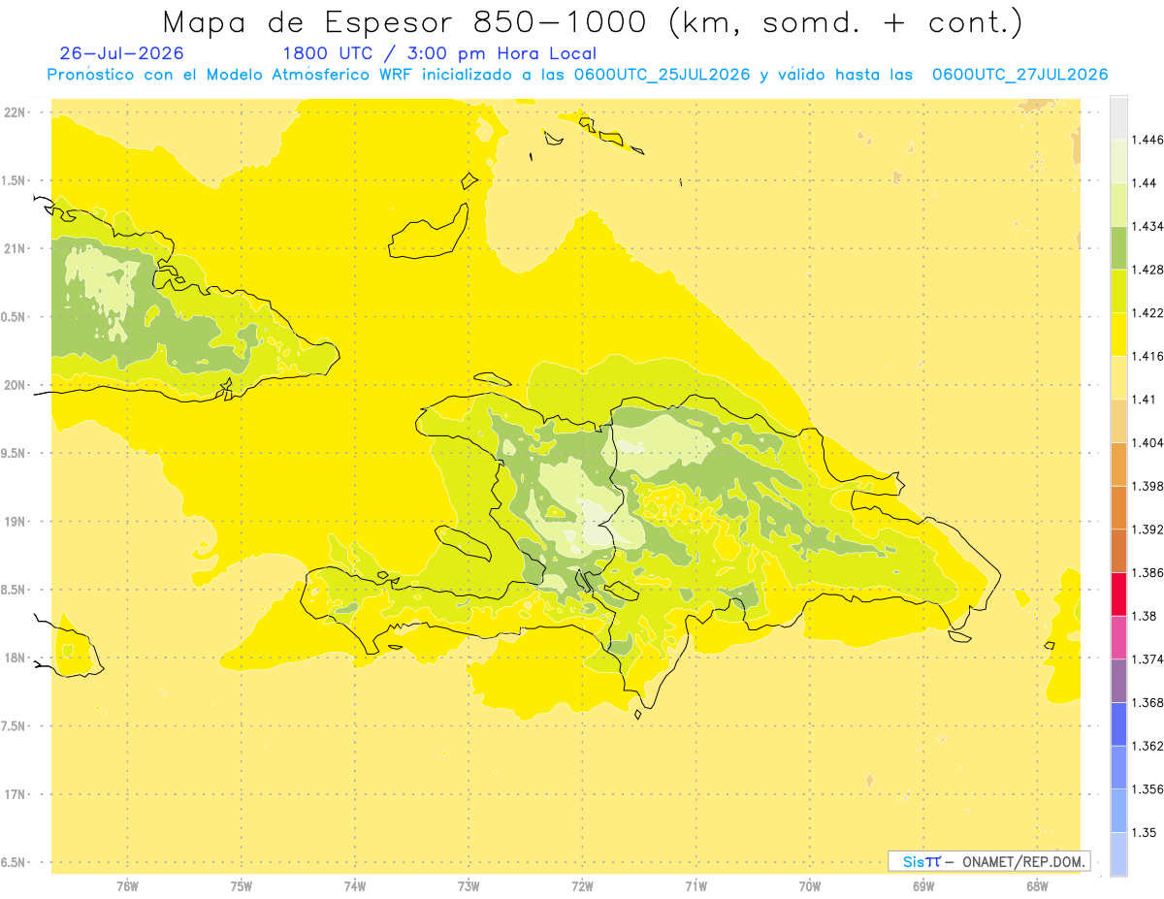Screen dimensions: 1164x899
Task: Click the colorbar value '1.41'
Action: [x=1145, y=399]
